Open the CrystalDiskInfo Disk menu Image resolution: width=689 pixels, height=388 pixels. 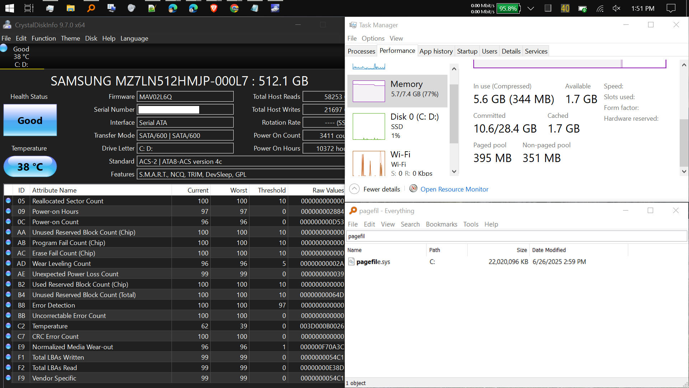(91, 38)
